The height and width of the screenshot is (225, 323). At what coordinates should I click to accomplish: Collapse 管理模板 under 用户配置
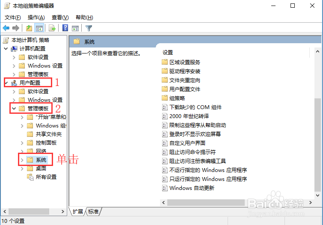14,108
